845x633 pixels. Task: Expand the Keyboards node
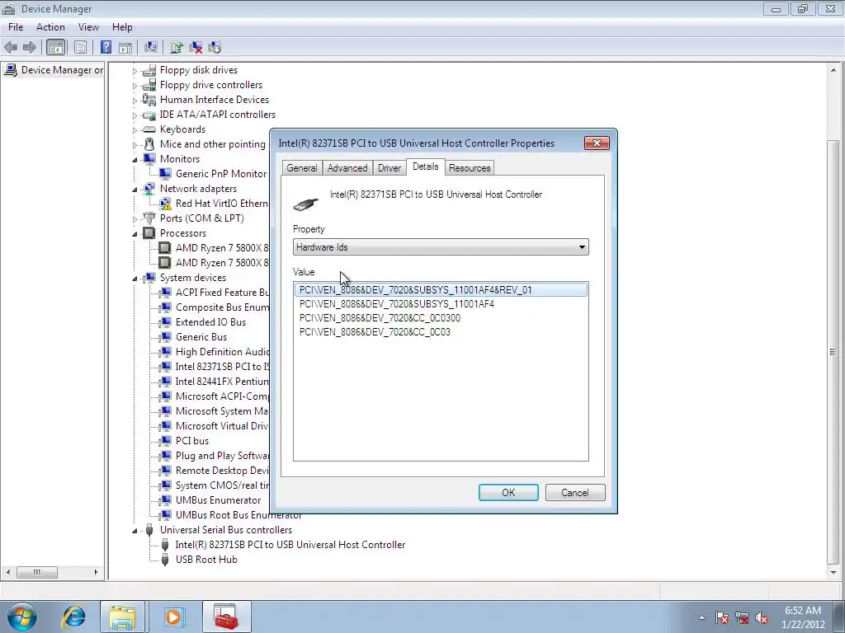[x=135, y=129]
